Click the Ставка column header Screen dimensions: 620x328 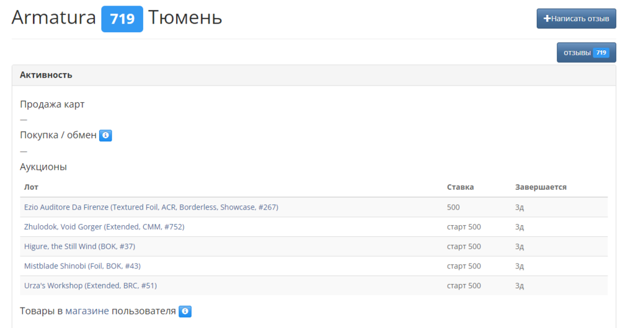coord(460,187)
